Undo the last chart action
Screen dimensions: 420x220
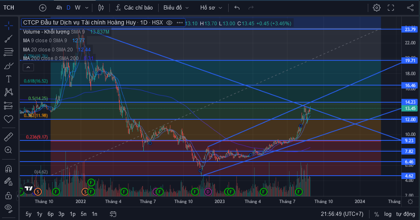237,8
